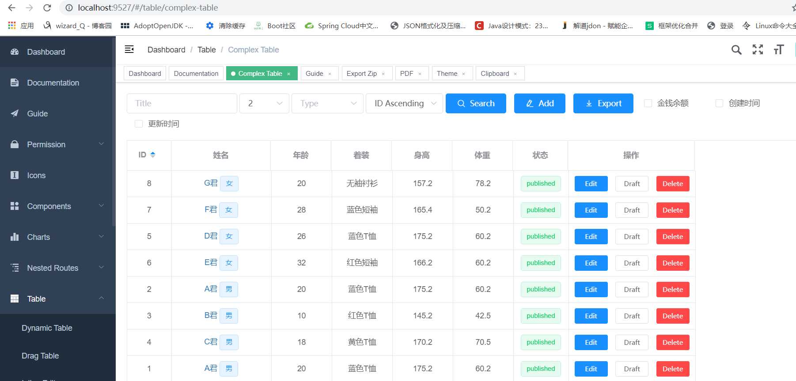The width and height of the screenshot is (796, 381).
Task: Enable the 创建时间 checkbox
Action: 719,103
